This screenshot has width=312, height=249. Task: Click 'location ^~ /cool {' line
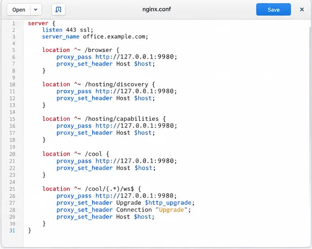click(75, 154)
